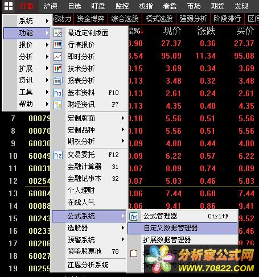The image size is (259, 277).
Task: Open the 资讯 menu entry
Action: [27, 80]
